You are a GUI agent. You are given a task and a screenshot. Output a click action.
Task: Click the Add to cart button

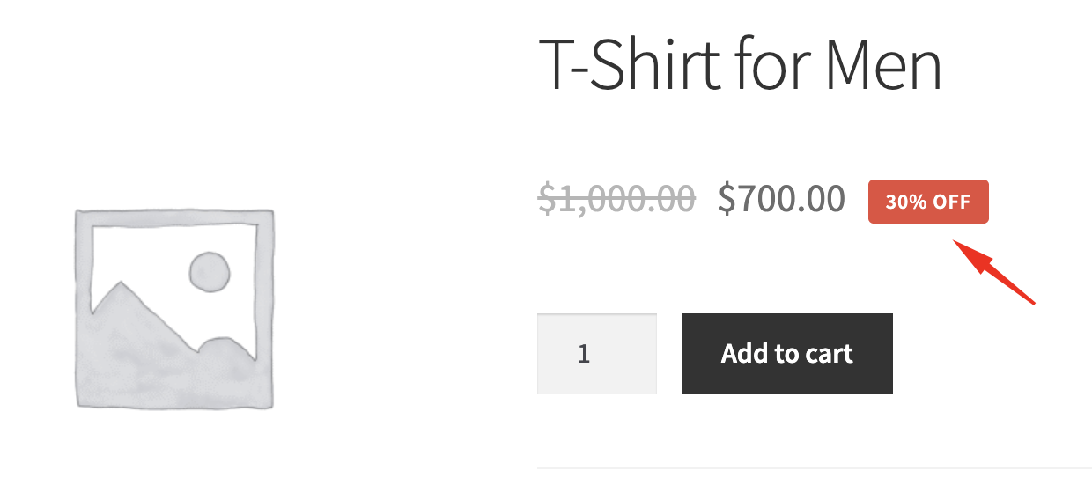786,354
